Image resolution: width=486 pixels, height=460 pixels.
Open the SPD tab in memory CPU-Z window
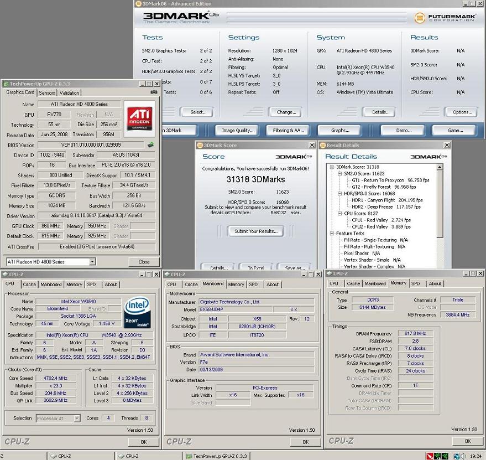415,283
